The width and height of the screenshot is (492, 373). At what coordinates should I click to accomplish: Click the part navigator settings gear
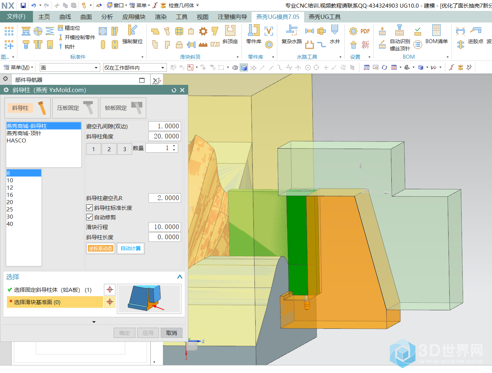point(5,79)
